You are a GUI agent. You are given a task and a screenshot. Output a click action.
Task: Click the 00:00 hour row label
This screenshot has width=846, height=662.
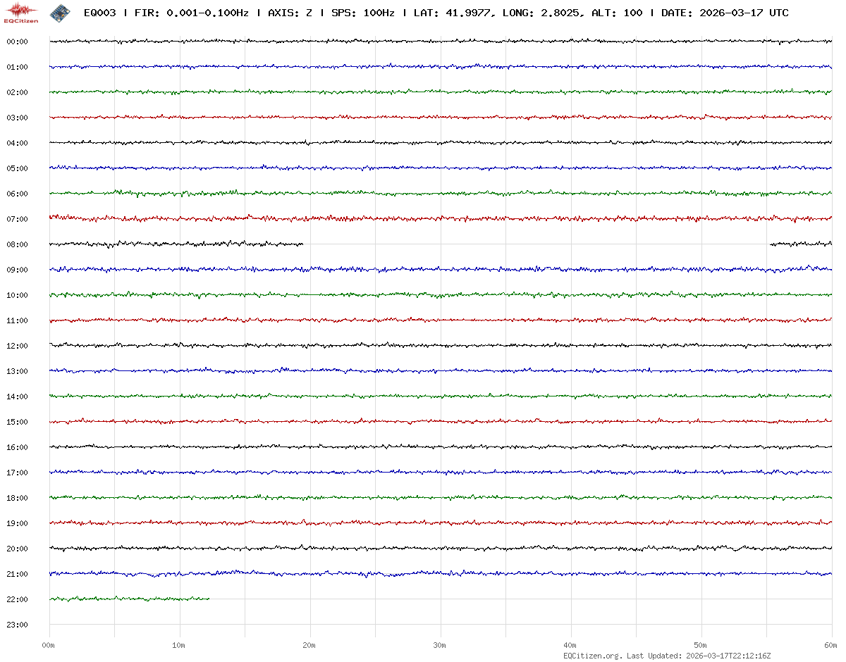[17, 42]
